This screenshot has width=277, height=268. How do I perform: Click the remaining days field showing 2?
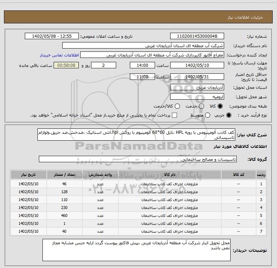[104, 65]
